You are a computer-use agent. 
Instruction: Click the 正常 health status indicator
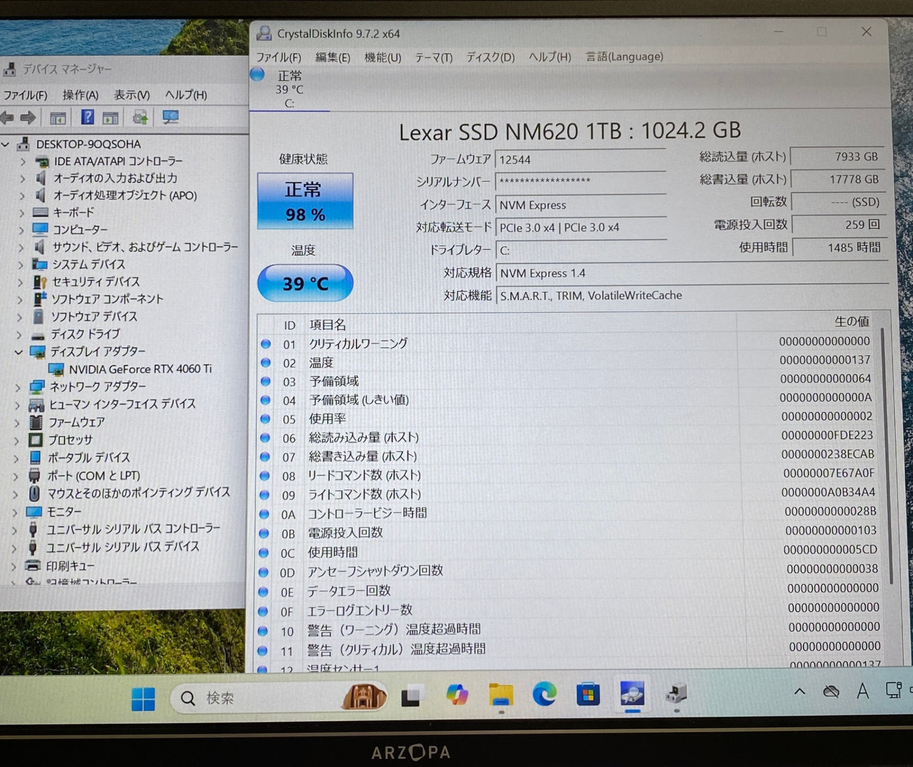click(x=305, y=200)
